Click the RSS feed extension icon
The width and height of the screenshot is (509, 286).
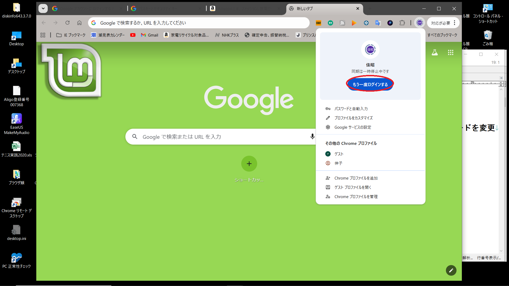tap(342, 23)
